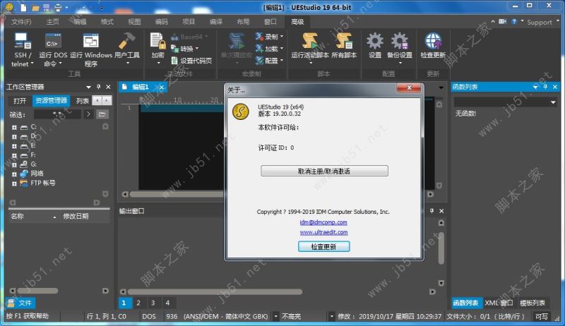The height and width of the screenshot is (326, 565).
Task: Click the open folder icon in title bar
Action: pos(35,8)
